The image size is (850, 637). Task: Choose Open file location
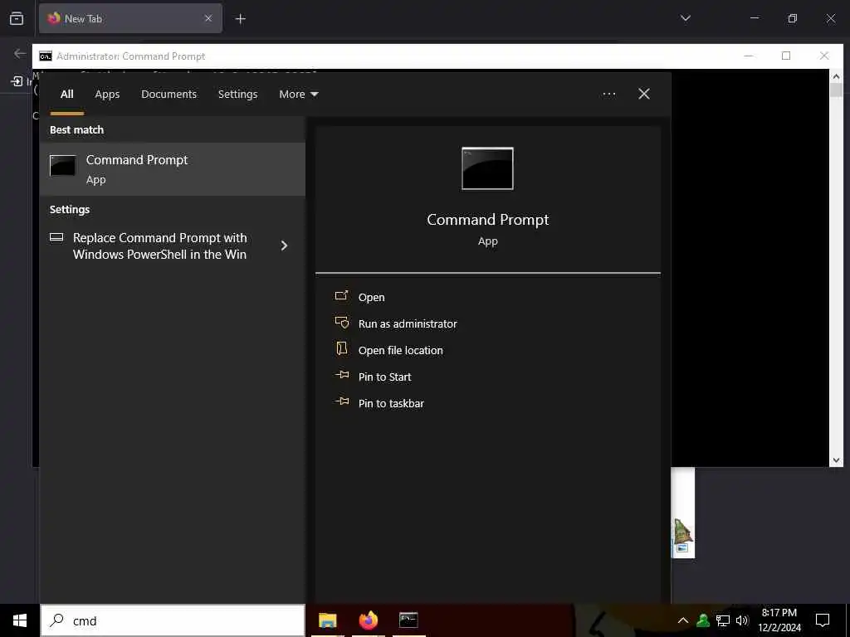(x=400, y=351)
